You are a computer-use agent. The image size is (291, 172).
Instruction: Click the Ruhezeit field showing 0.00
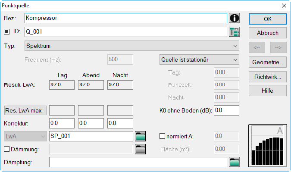(226, 85)
